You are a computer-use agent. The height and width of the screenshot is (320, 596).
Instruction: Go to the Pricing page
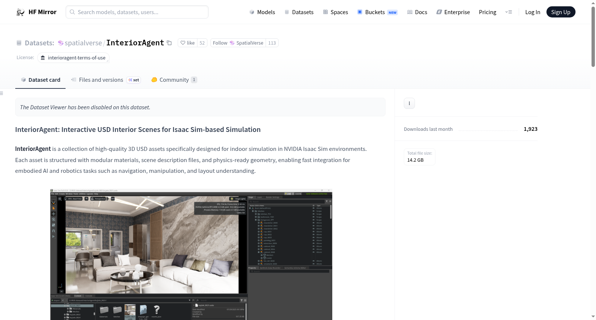(x=488, y=12)
